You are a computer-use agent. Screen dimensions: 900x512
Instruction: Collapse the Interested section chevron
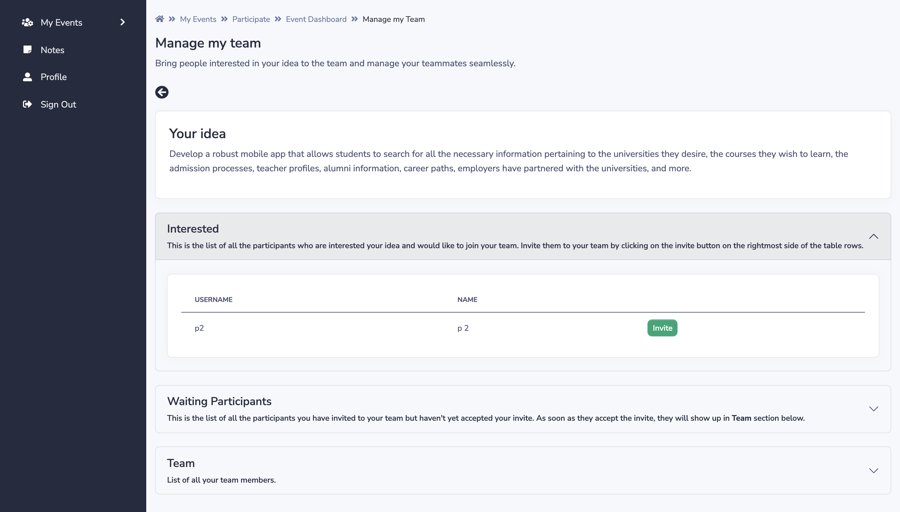point(874,236)
